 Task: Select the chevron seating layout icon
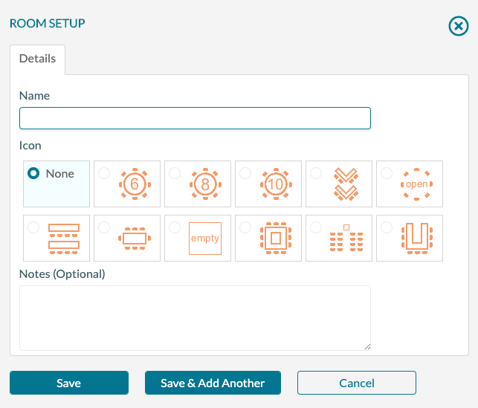pyautogui.click(x=346, y=184)
